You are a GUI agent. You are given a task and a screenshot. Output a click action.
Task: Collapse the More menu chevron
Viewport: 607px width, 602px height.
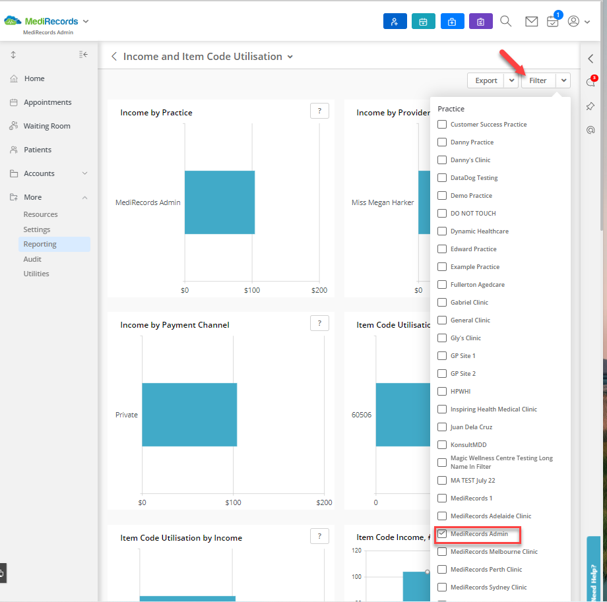84,197
